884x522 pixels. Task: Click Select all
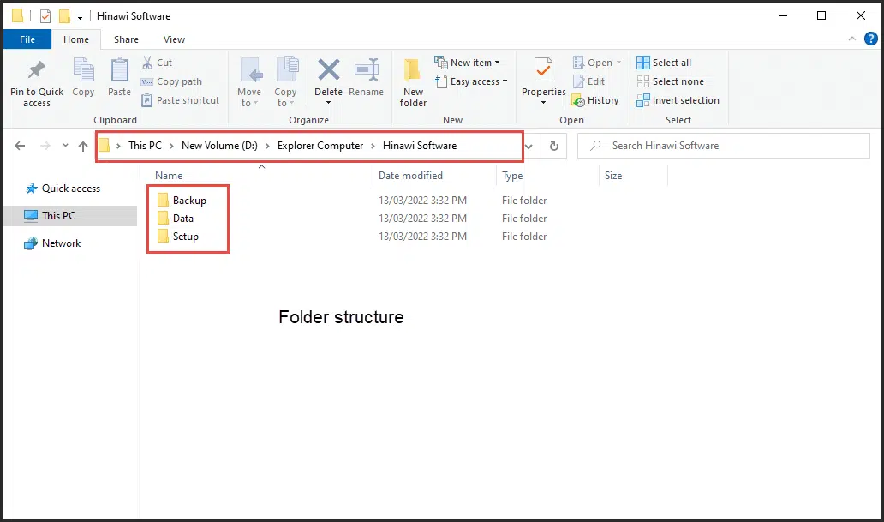(x=664, y=63)
